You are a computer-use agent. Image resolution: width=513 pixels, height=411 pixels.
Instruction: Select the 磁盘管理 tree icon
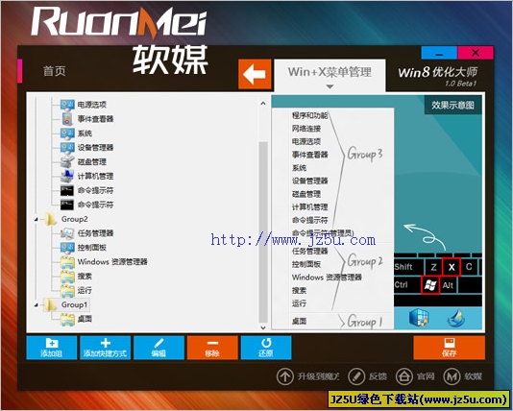[x=67, y=162]
